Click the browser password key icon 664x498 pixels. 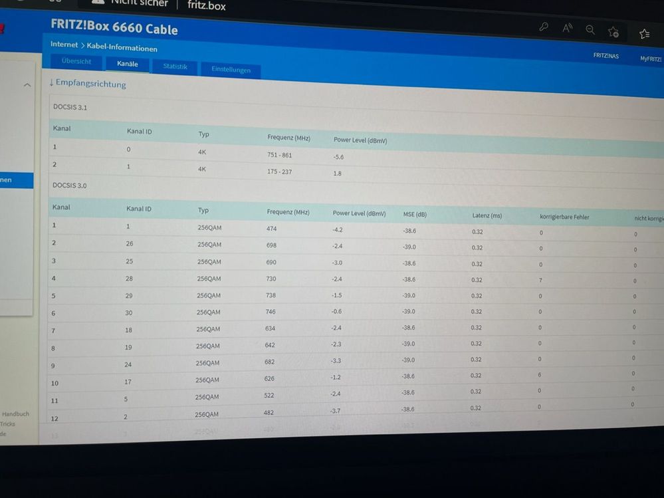point(544,27)
